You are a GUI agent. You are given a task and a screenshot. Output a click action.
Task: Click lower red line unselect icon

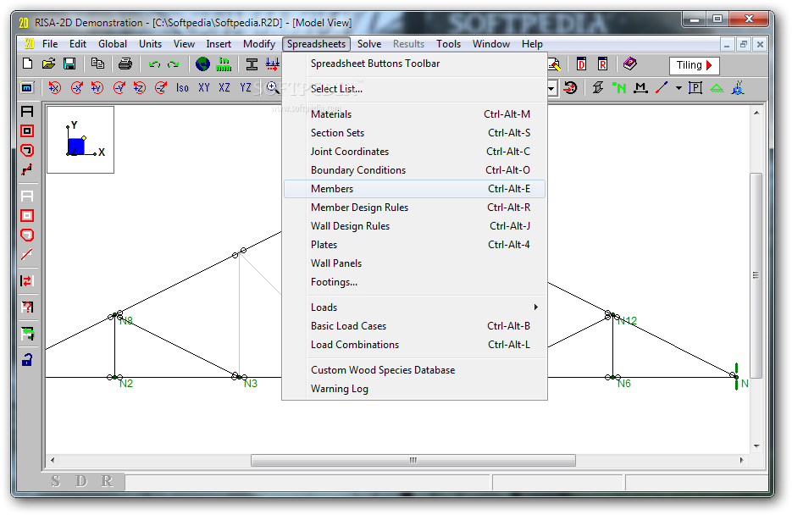coord(27,254)
